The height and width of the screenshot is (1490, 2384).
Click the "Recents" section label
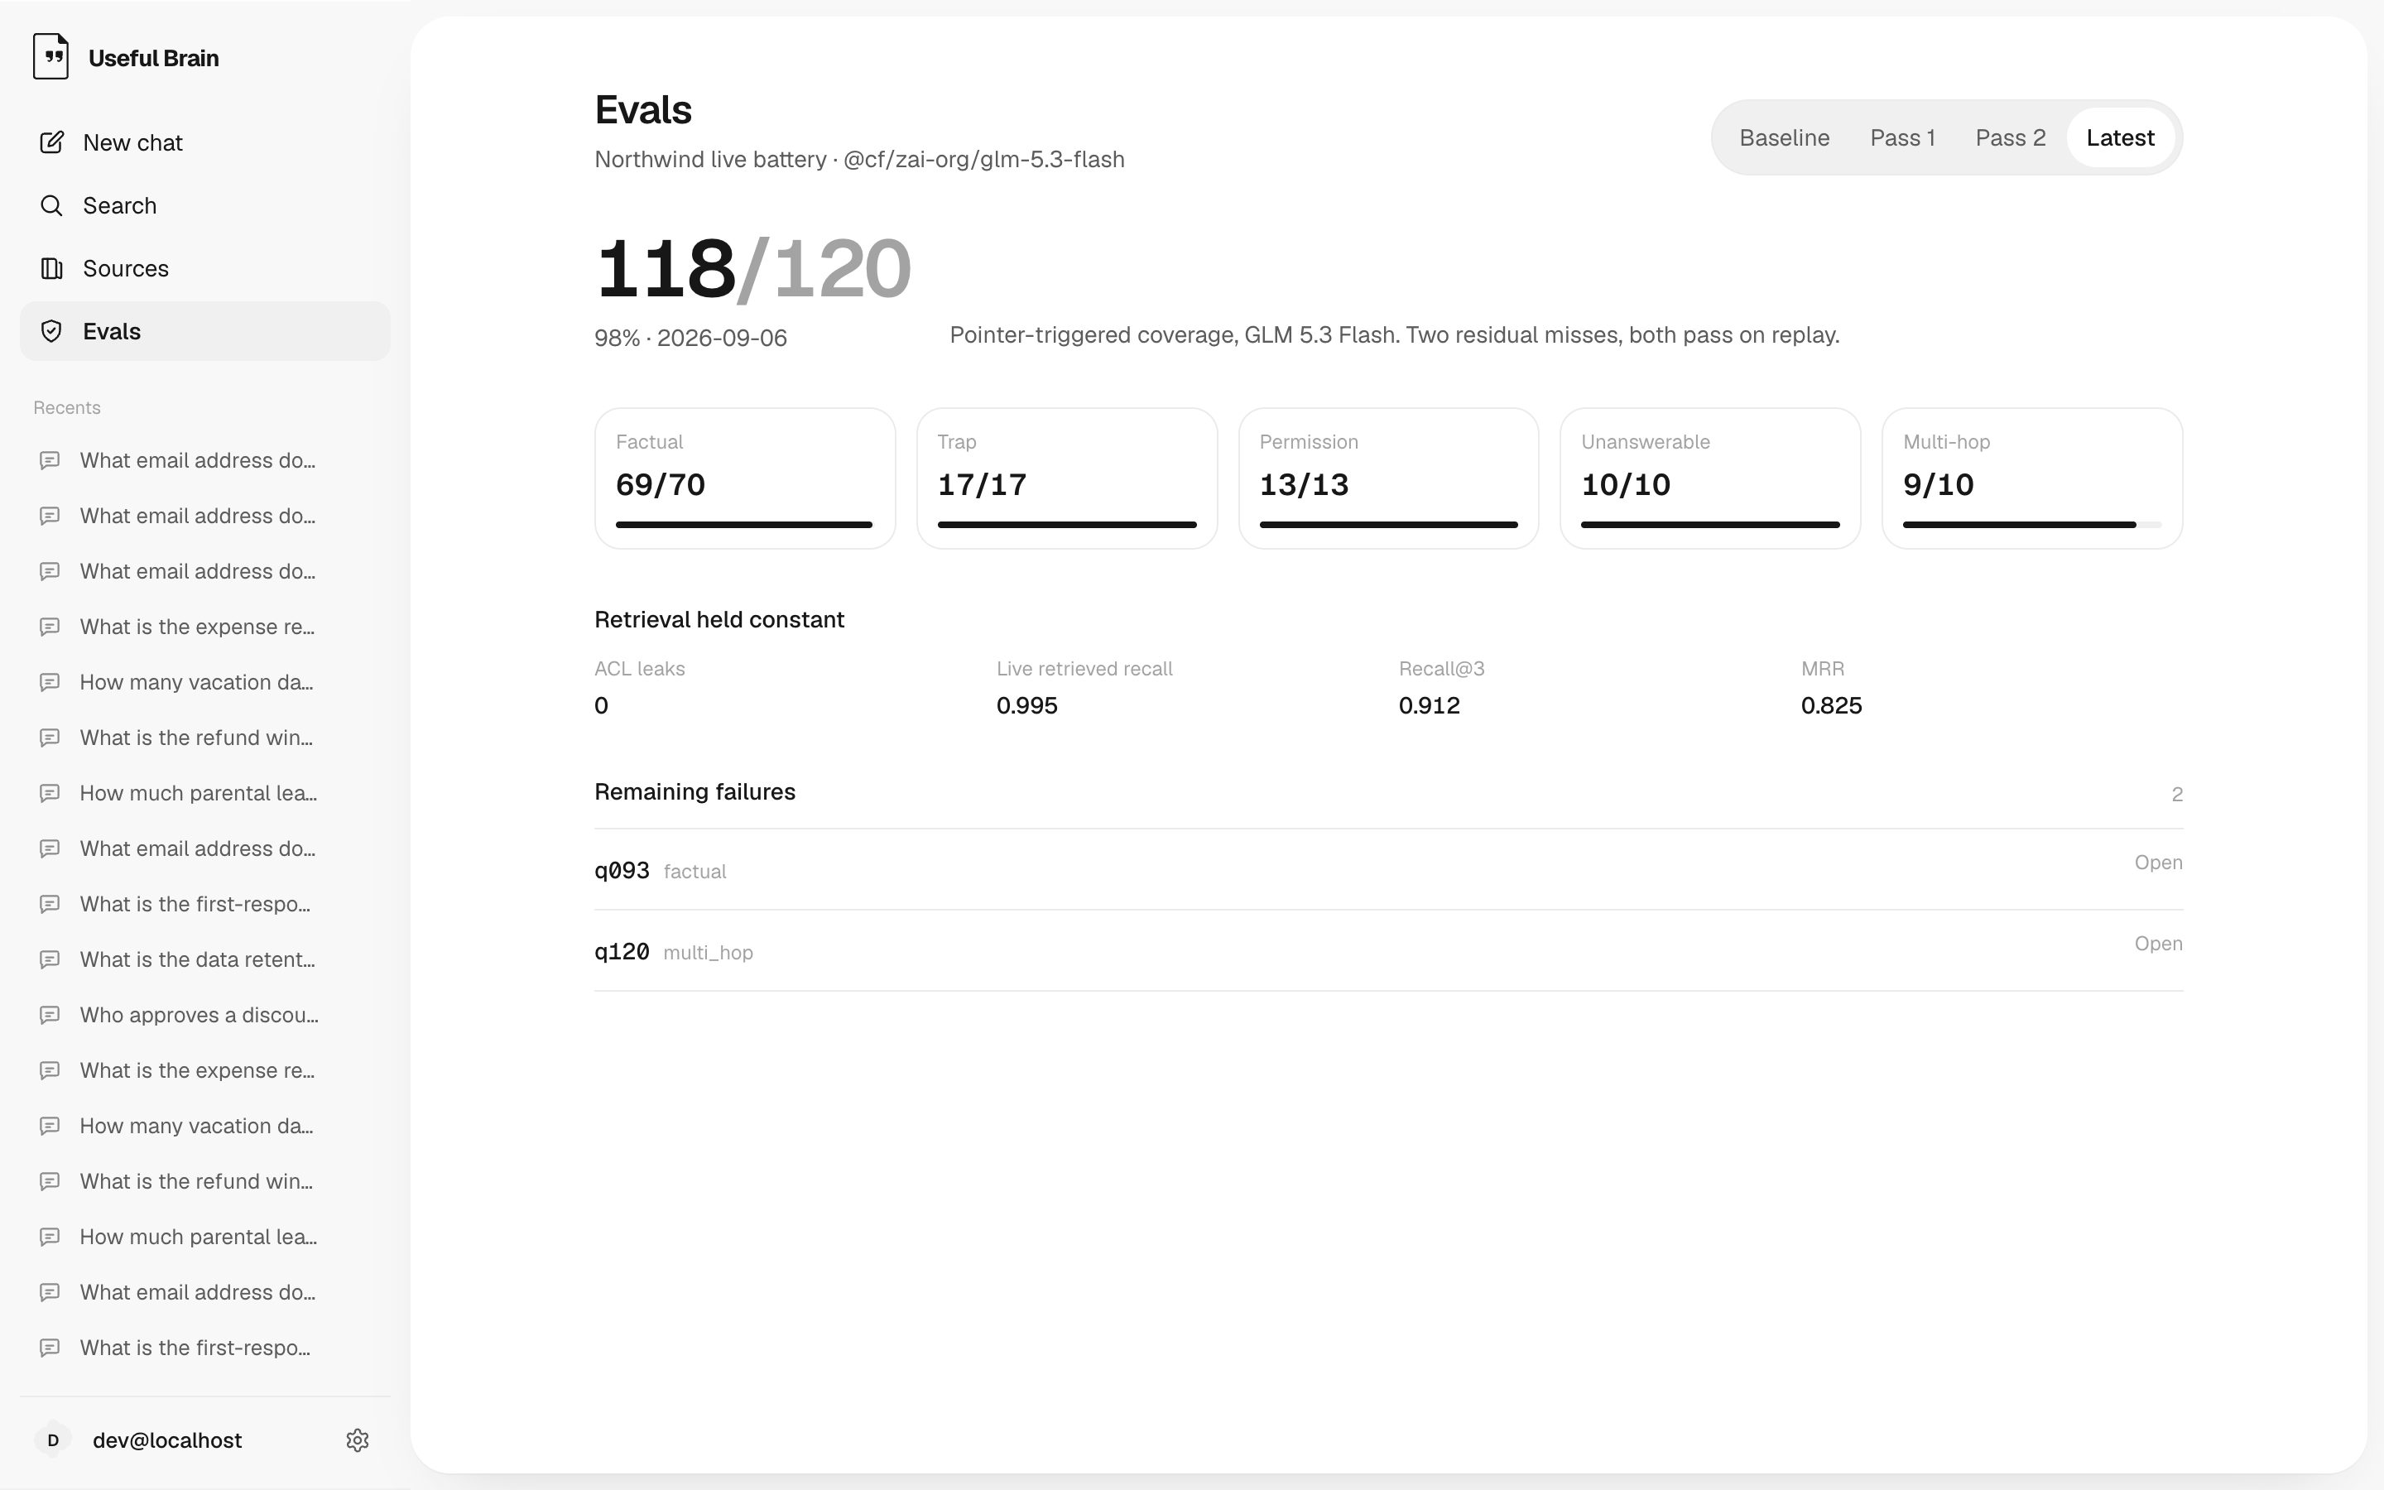(x=67, y=408)
